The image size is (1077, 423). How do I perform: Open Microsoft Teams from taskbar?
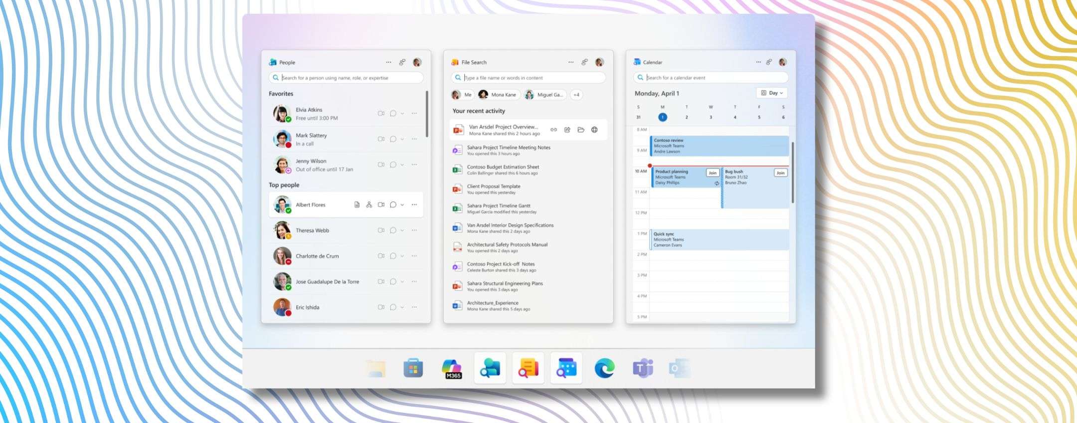click(x=643, y=369)
